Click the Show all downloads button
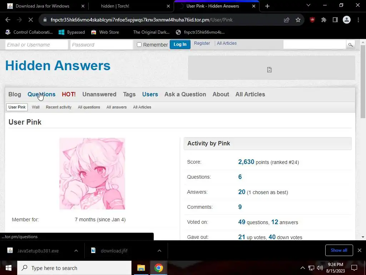 (x=339, y=250)
